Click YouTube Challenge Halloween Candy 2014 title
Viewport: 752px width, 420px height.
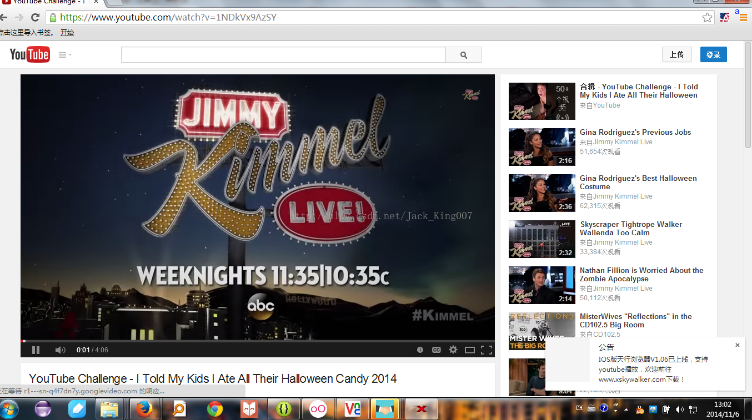tap(213, 379)
